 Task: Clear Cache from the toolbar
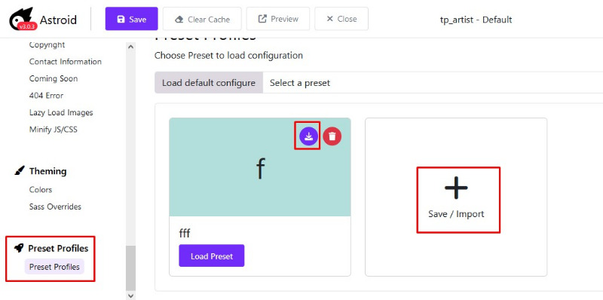point(202,18)
